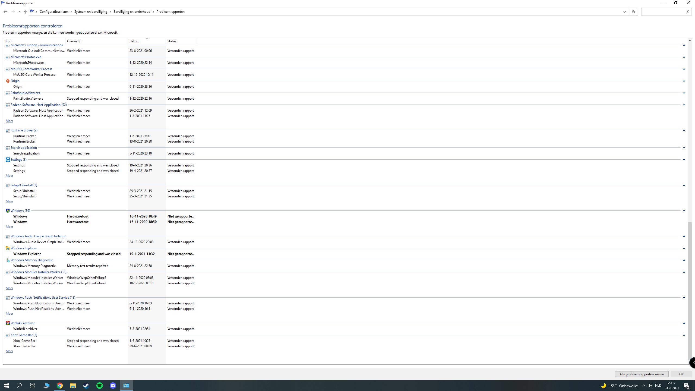The image size is (695, 391).
Task: Open the MoUSO Core Worker Process group link
Action: 31,69
